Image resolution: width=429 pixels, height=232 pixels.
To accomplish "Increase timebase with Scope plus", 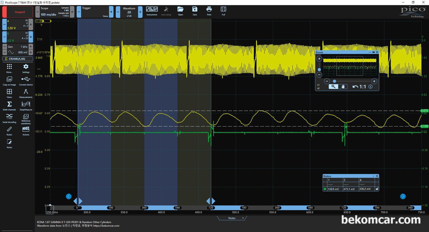I will [x=72, y=12].
